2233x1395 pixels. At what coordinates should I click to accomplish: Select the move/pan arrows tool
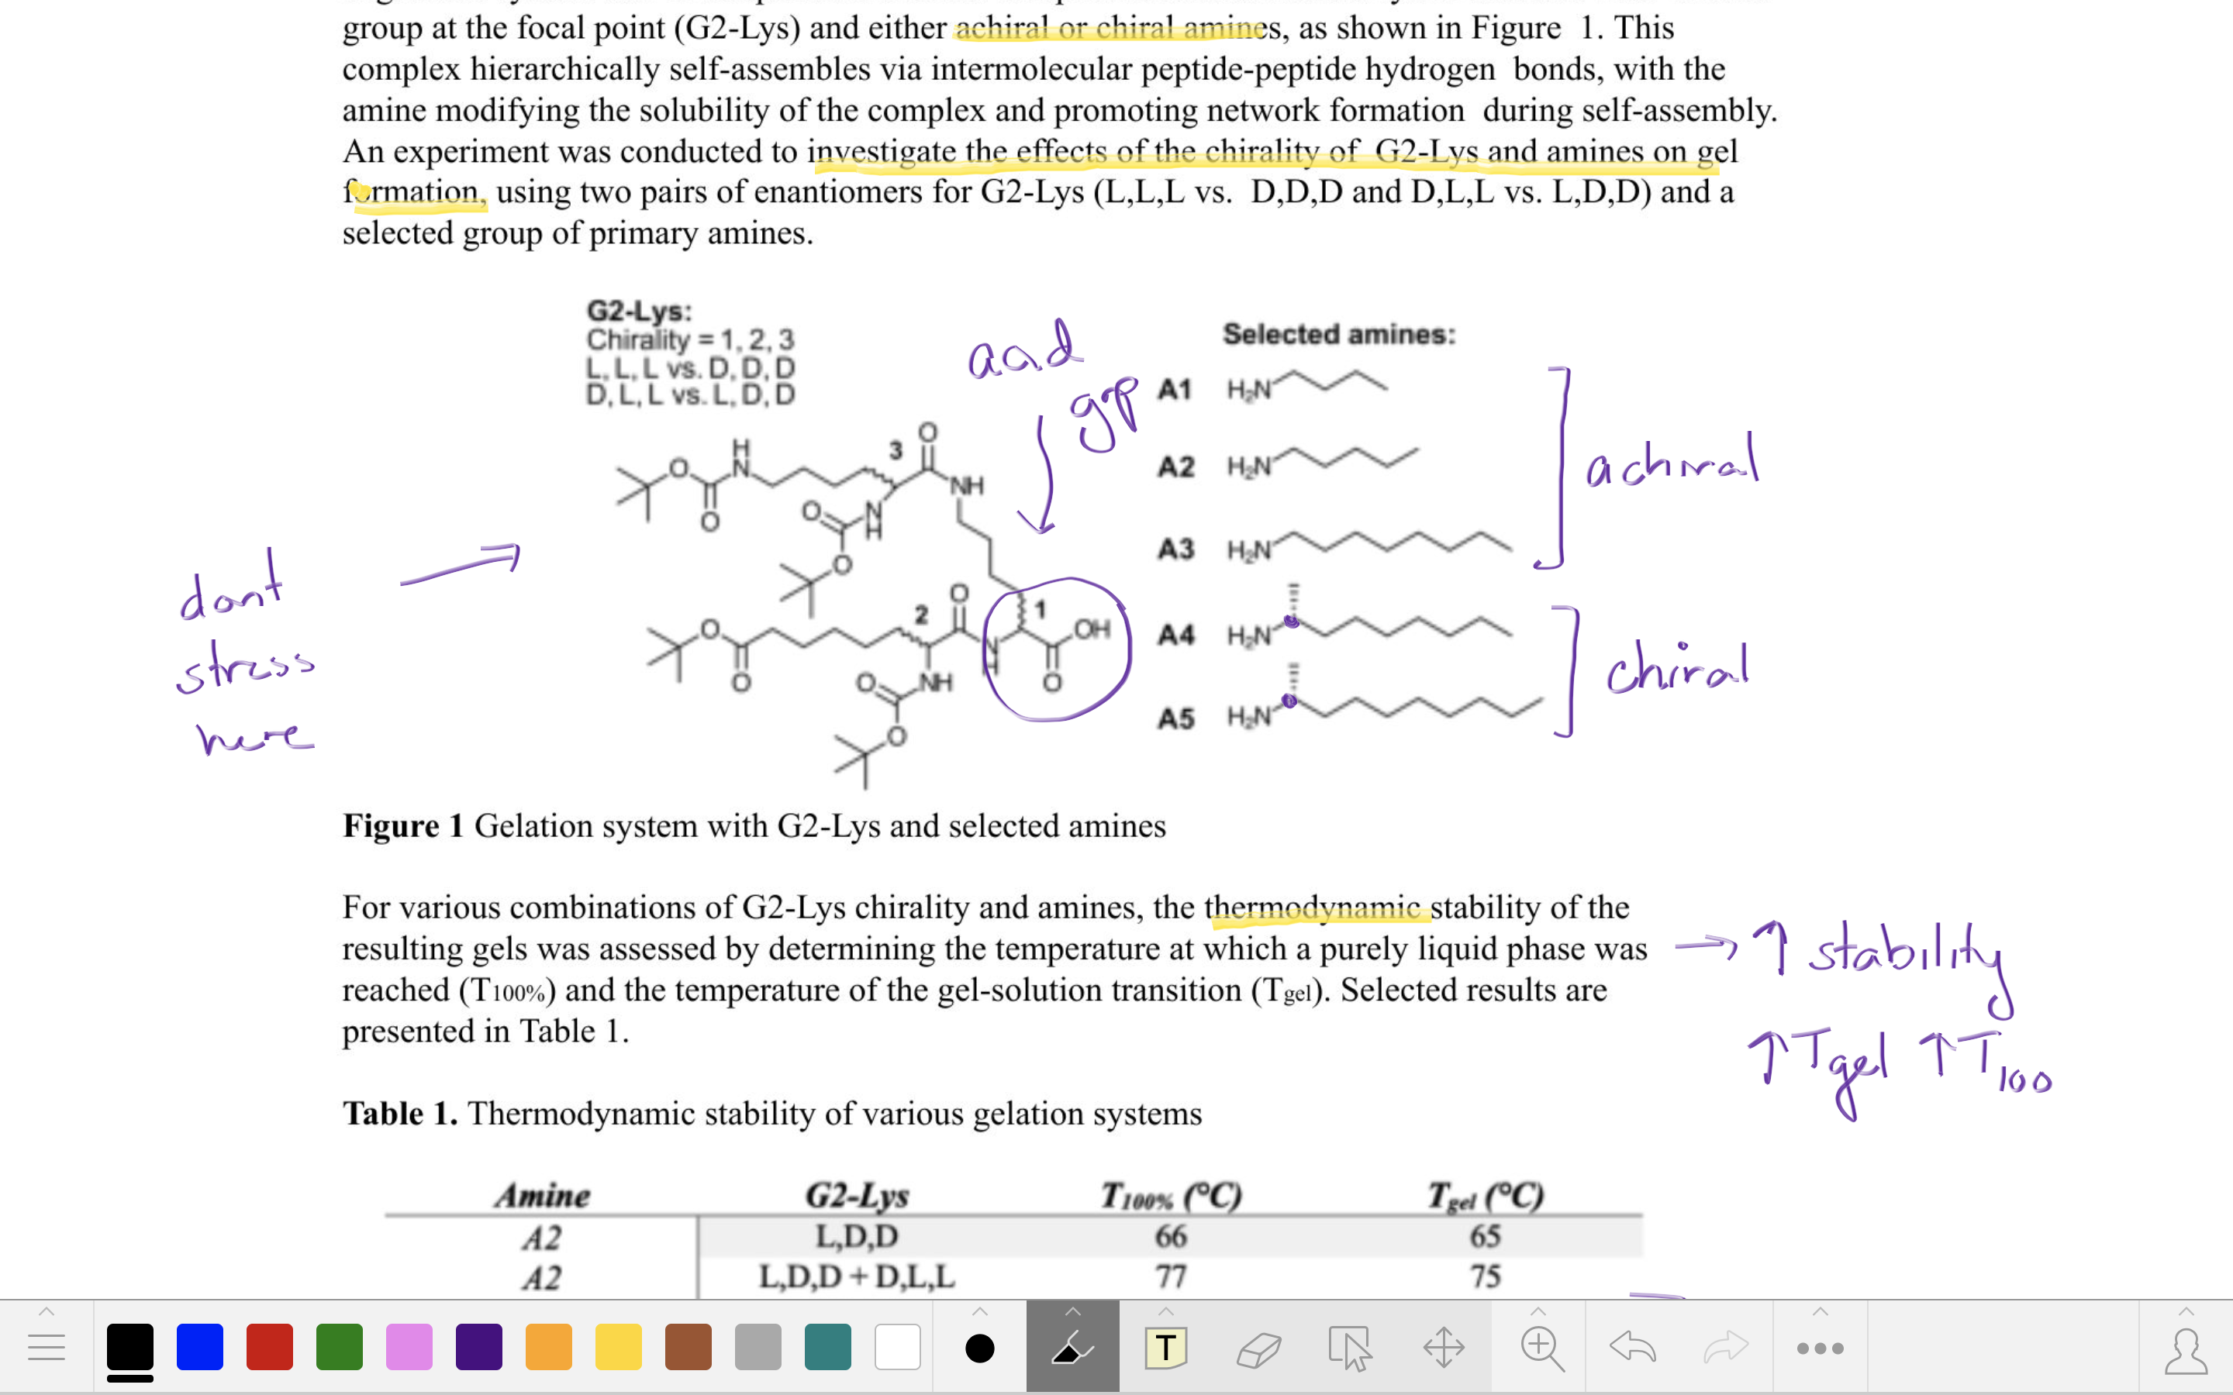tap(1444, 1348)
